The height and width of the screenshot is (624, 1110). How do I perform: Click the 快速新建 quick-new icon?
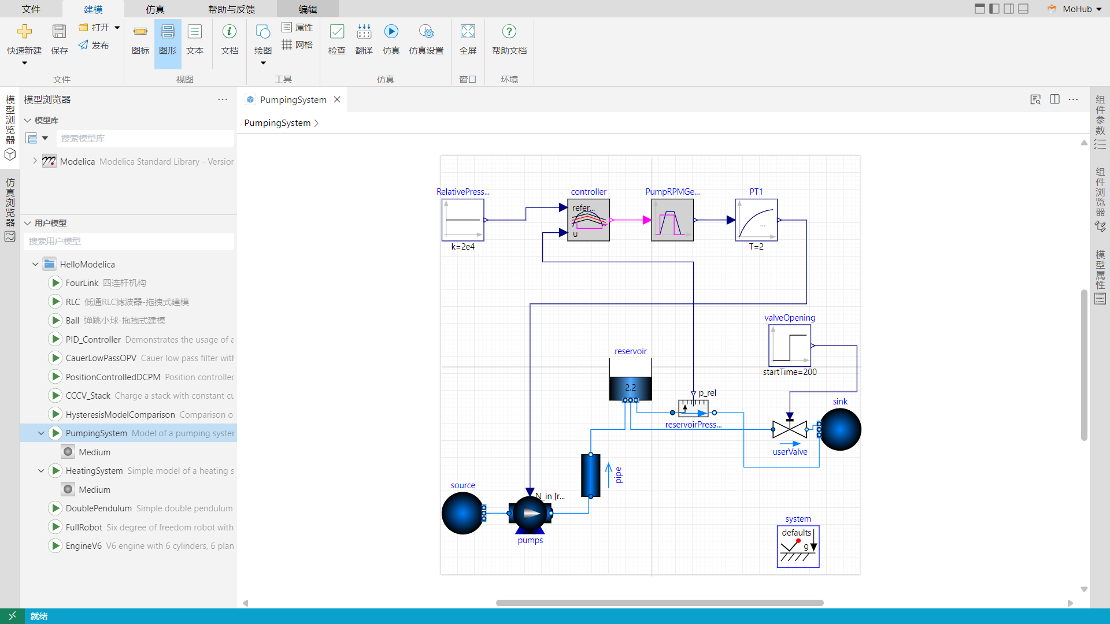pyautogui.click(x=24, y=32)
